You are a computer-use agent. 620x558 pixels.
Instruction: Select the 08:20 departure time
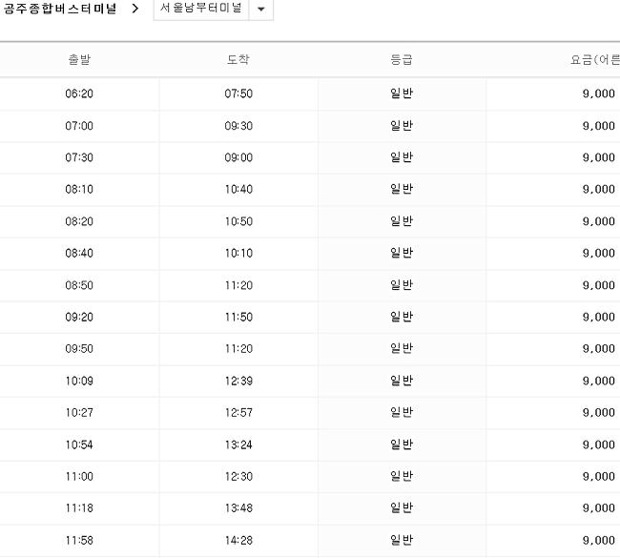tap(79, 221)
